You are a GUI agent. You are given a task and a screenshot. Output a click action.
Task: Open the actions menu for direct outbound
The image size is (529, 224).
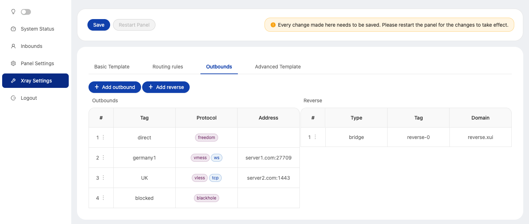[103, 138]
